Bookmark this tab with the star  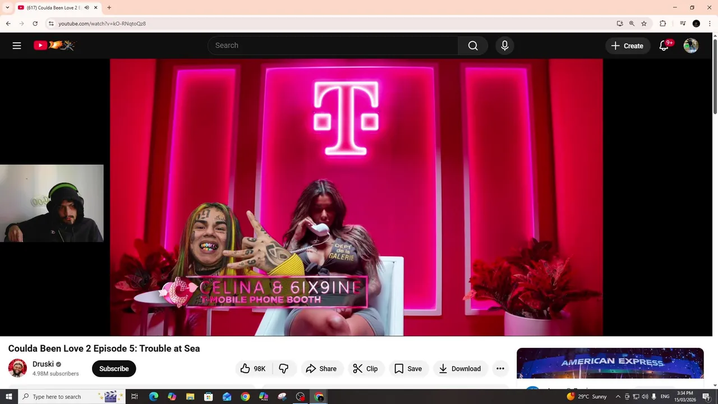pyautogui.click(x=644, y=24)
